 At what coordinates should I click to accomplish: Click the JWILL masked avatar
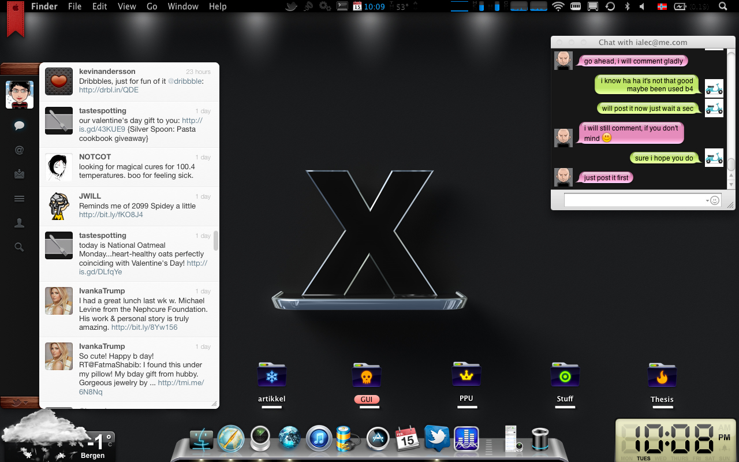pyautogui.click(x=59, y=206)
